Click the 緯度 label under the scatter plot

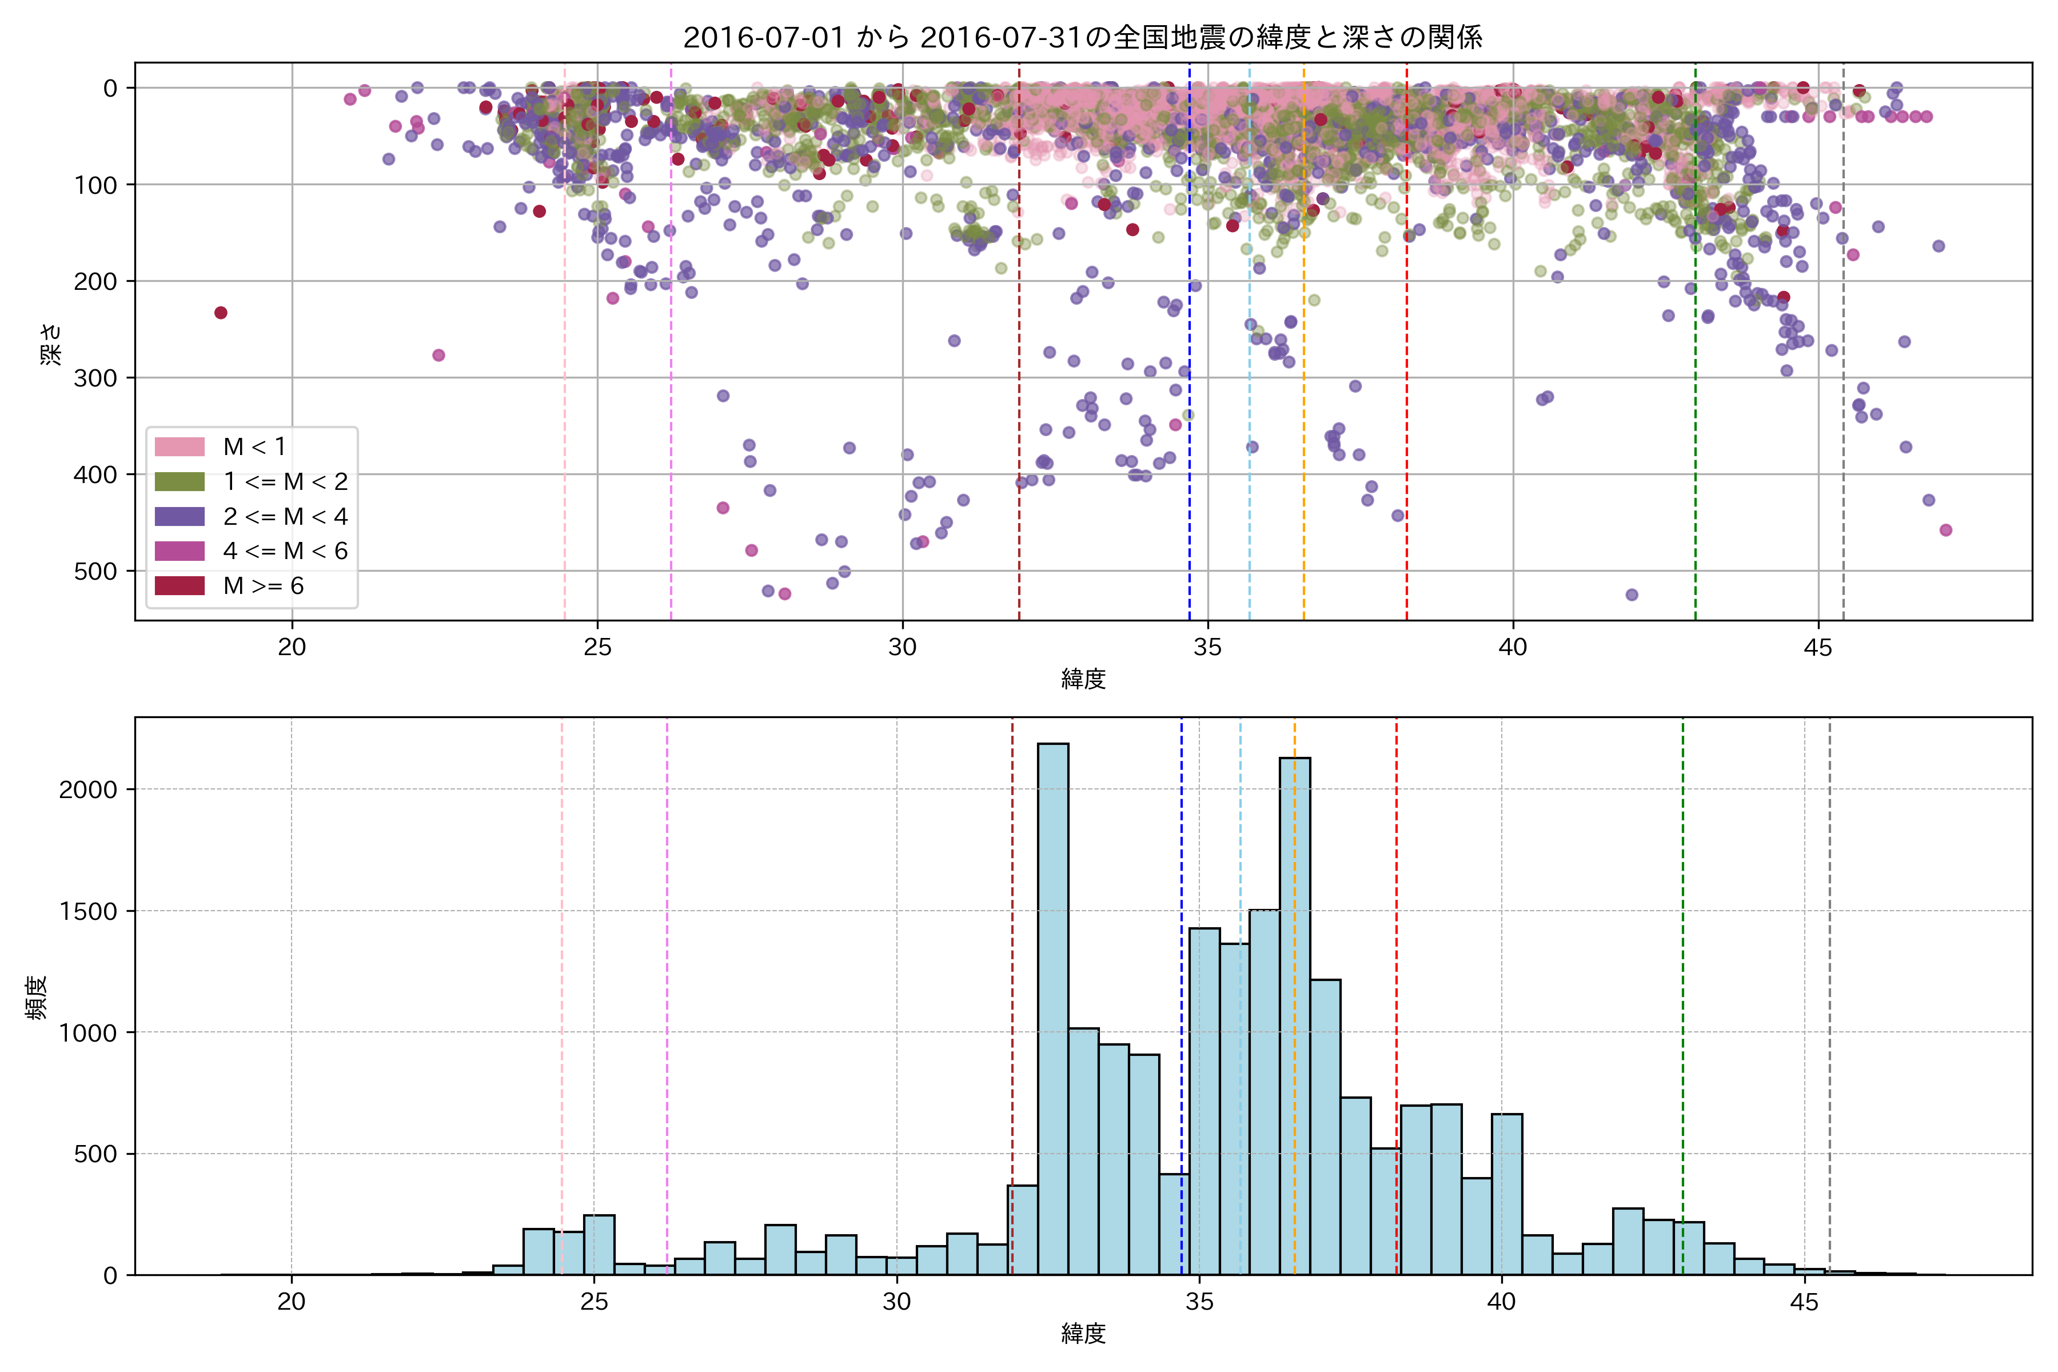pos(1083,679)
